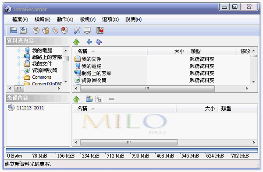
Task: Sort explorer list by 類型 column
Action: (x=212, y=51)
